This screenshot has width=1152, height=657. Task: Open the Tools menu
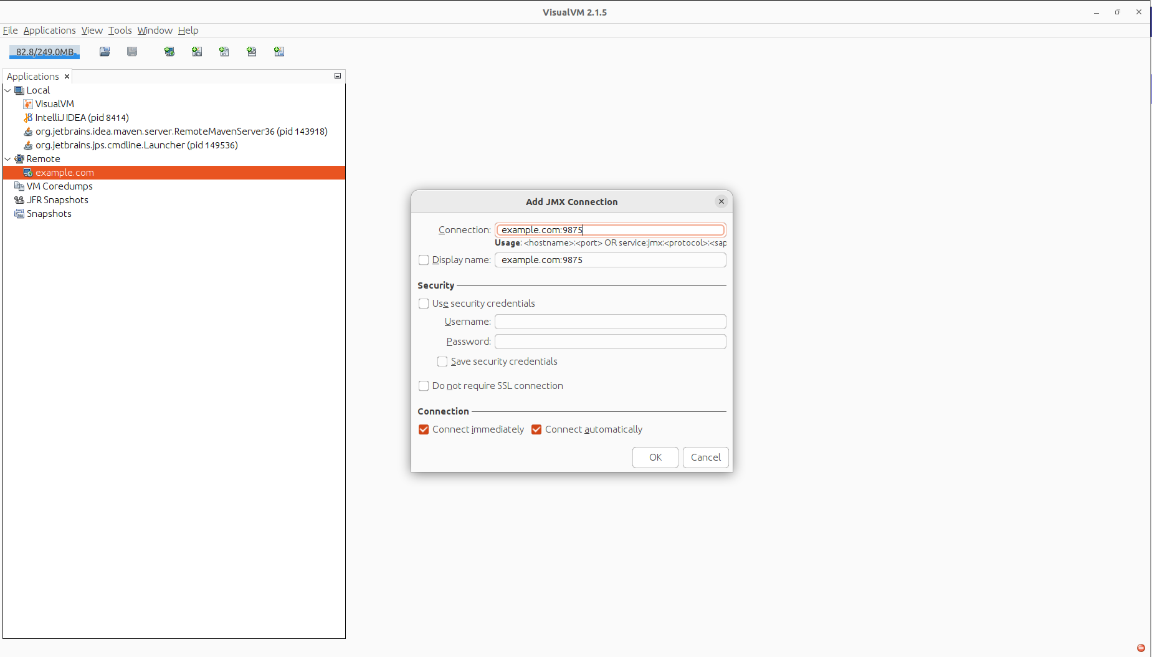tap(120, 31)
